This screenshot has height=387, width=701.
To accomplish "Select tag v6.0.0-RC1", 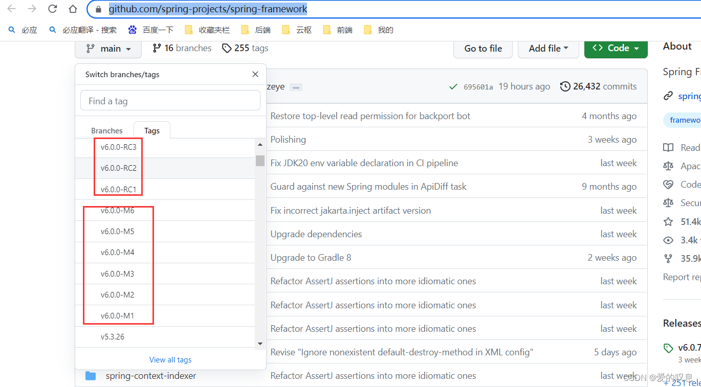I will [x=165, y=189].
